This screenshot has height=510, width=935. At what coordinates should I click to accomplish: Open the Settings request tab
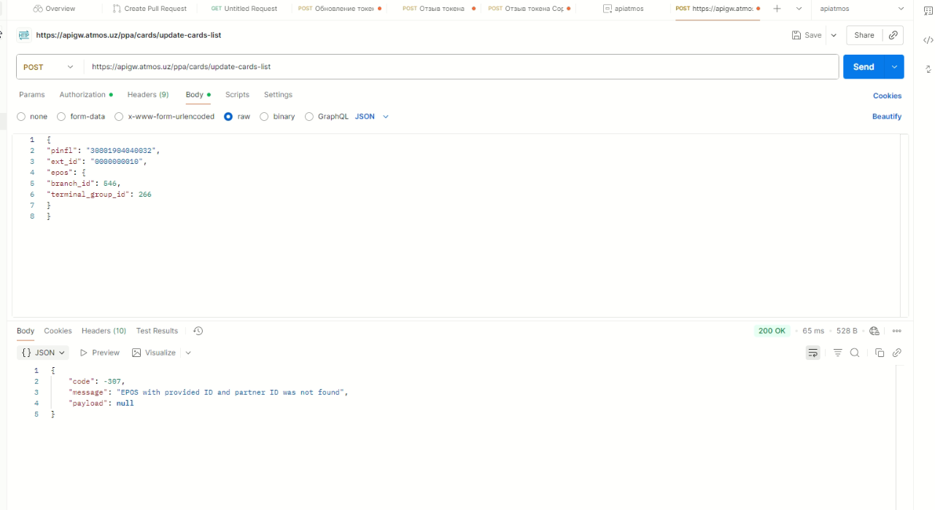[x=278, y=95]
